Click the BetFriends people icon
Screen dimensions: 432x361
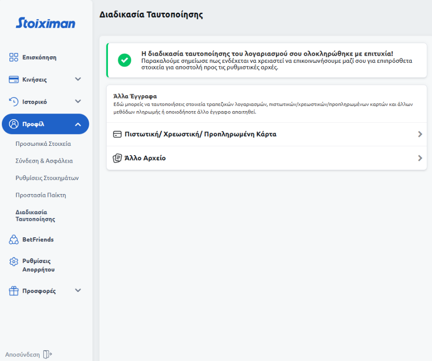[14, 240]
